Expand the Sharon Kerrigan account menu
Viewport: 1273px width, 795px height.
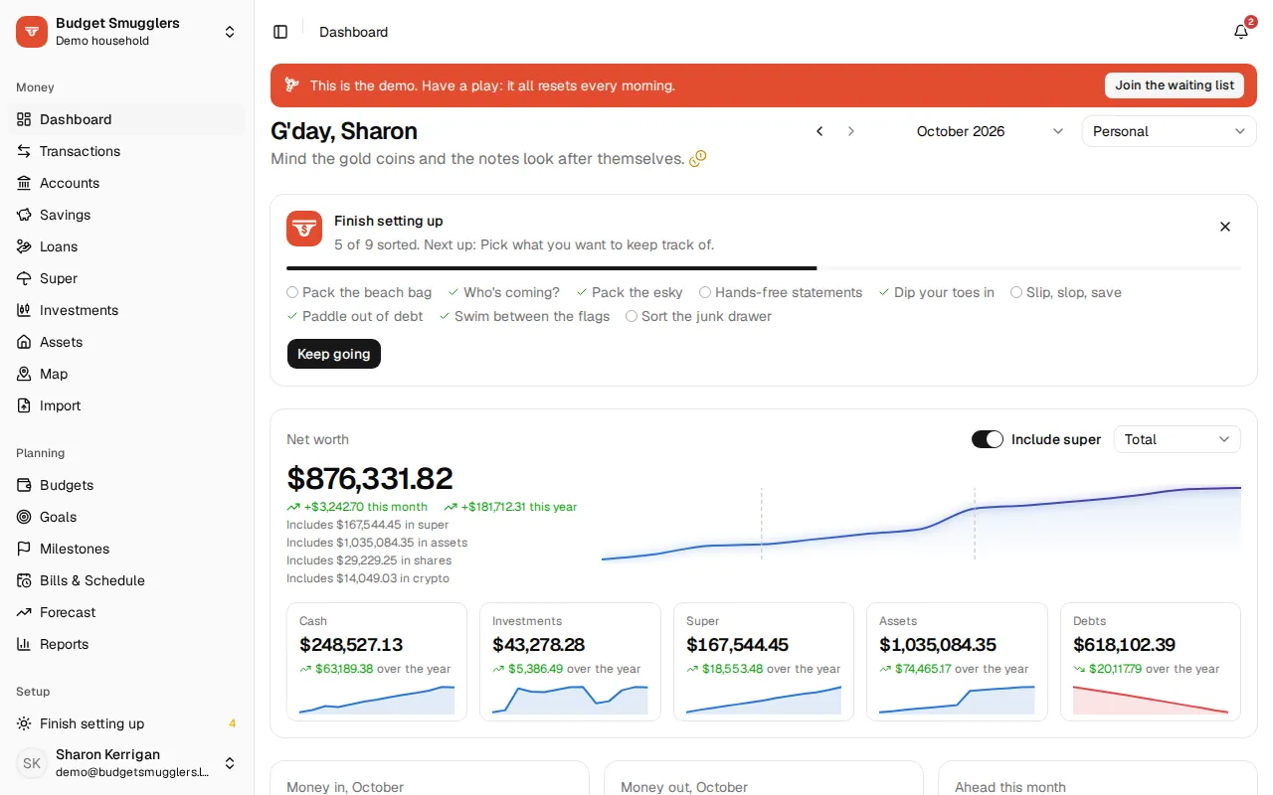coord(127,763)
